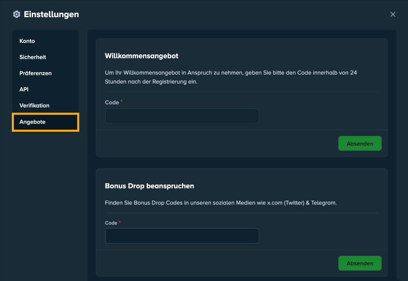The width and height of the screenshot is (408, 281).
Task: Open the API settings page
Action: (24, 89)
